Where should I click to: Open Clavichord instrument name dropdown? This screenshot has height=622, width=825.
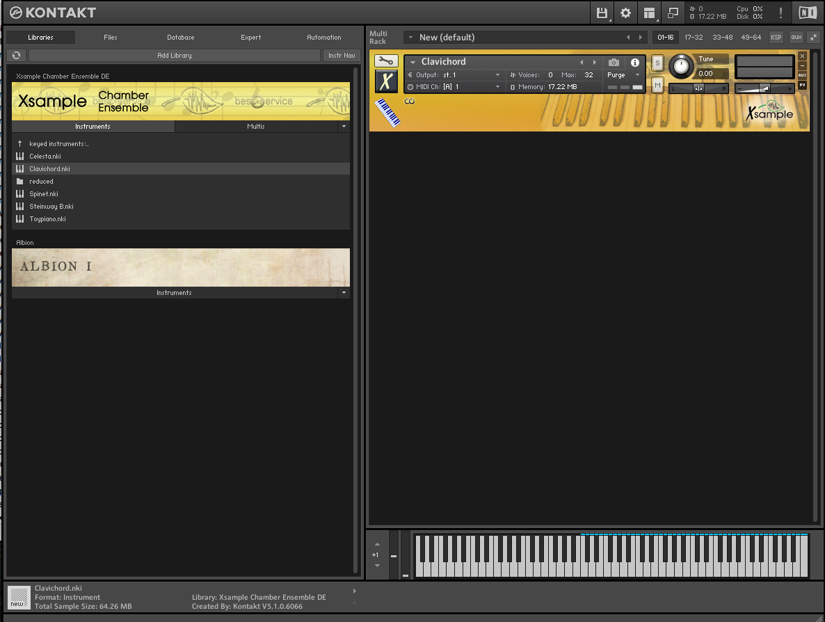click(413, 62)
